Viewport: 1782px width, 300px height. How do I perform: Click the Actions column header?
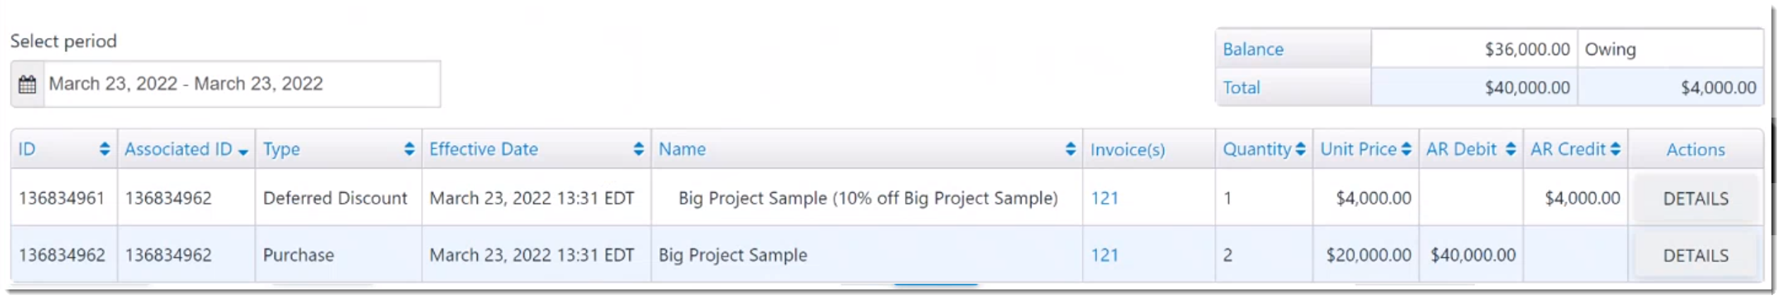click(1695, 149)
